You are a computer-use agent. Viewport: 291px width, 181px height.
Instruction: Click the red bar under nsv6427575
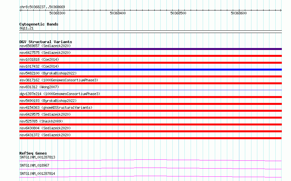click(150, 56)
